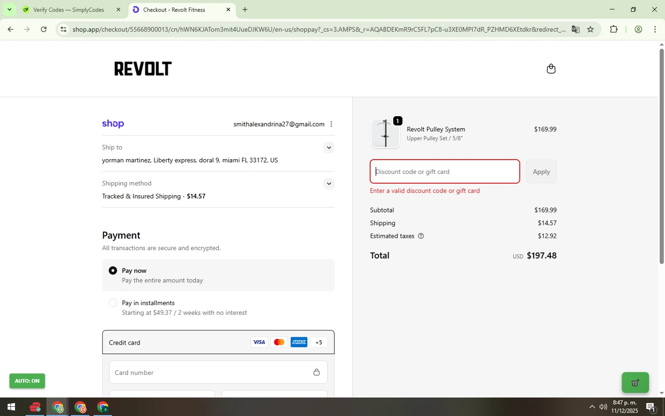Open the notification center icon

point(651,407)
